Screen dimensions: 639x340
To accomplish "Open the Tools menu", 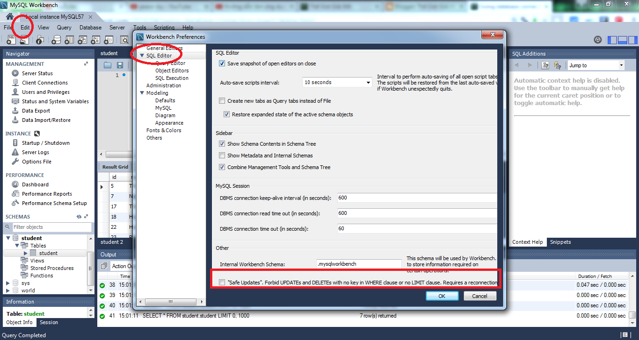I will point(139,27).
